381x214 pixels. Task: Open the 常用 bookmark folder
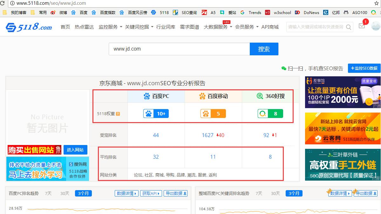tap(39, 12)
